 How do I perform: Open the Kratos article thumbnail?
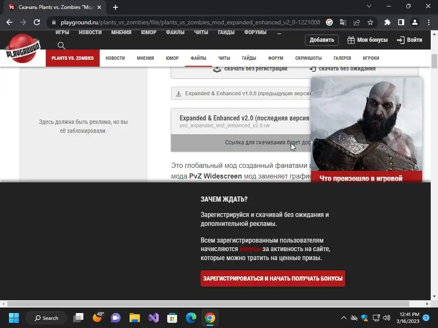tap(367, 124)
